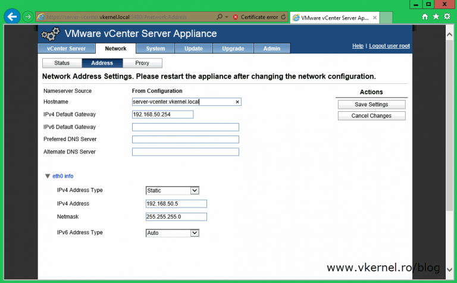457x283 pixels.
Task: Open the address bar search magnifier
Action: [220, 17]
